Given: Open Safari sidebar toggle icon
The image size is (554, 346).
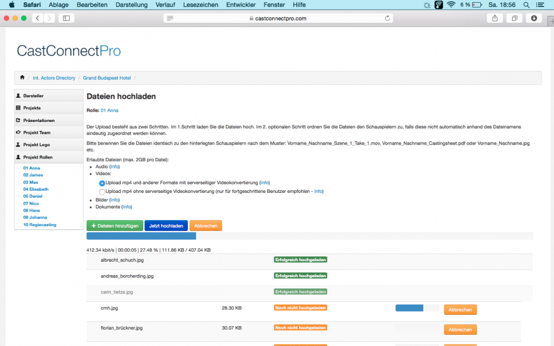Looking at the screenshot, I should click(x=66, y=18).
